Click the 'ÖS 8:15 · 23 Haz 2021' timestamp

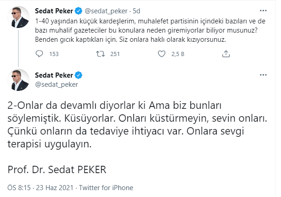point(38,188)
